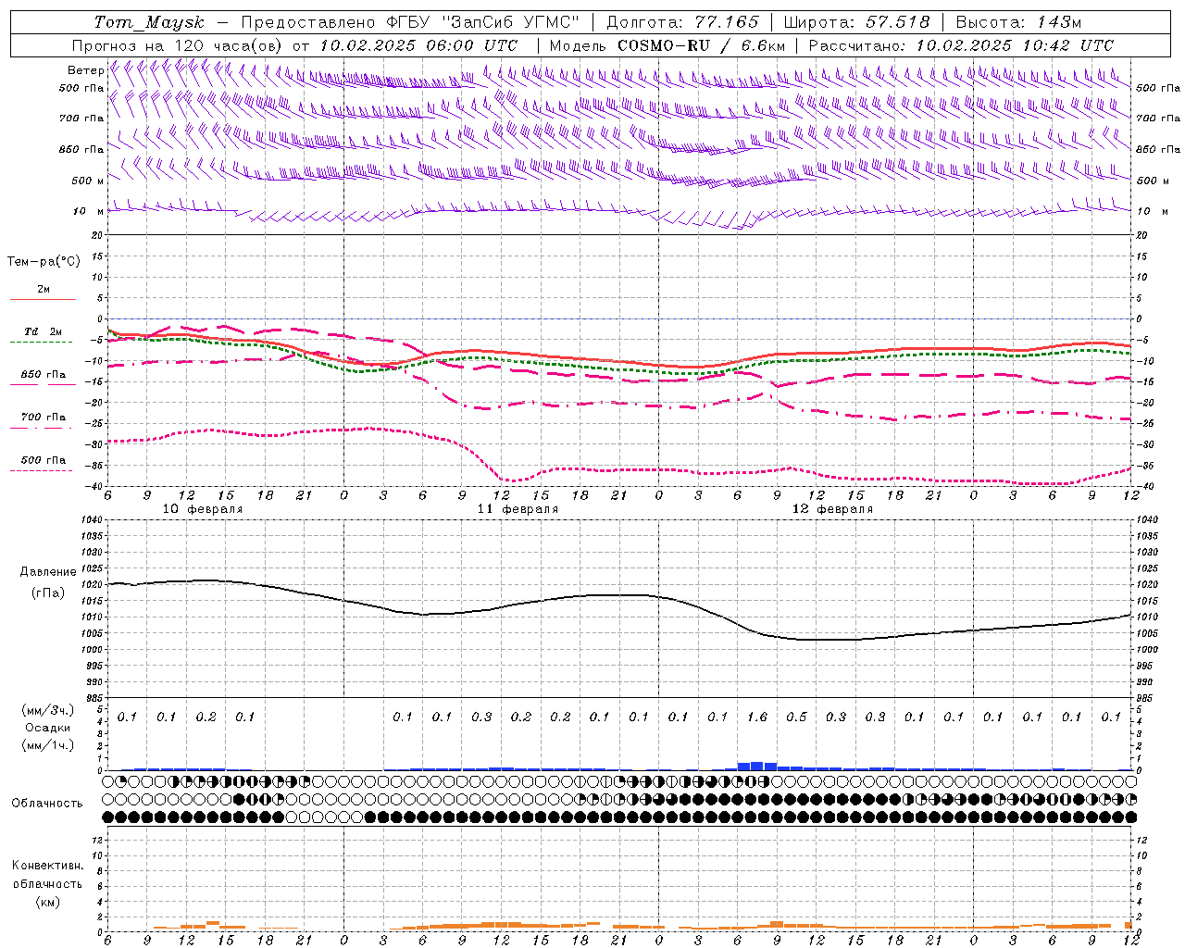Click the '10.02.2025 06:00 UTC' start time
Viewport: 1185px width, 948px height.
[x=418, y=45]
